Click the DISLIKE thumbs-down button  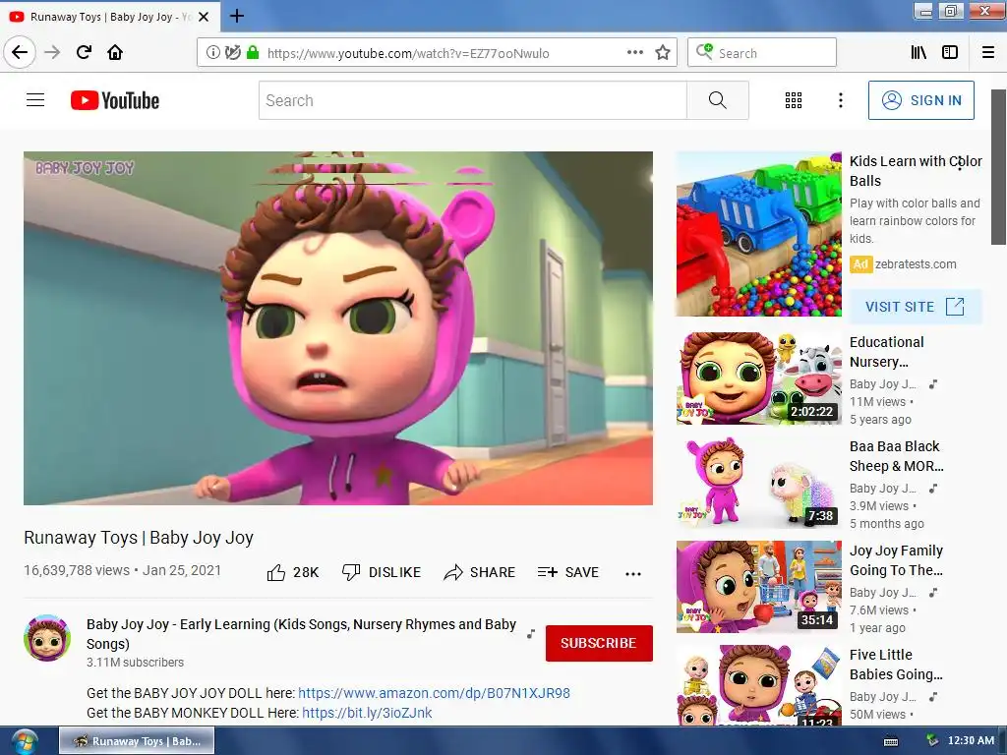click(x=382, y=572)
